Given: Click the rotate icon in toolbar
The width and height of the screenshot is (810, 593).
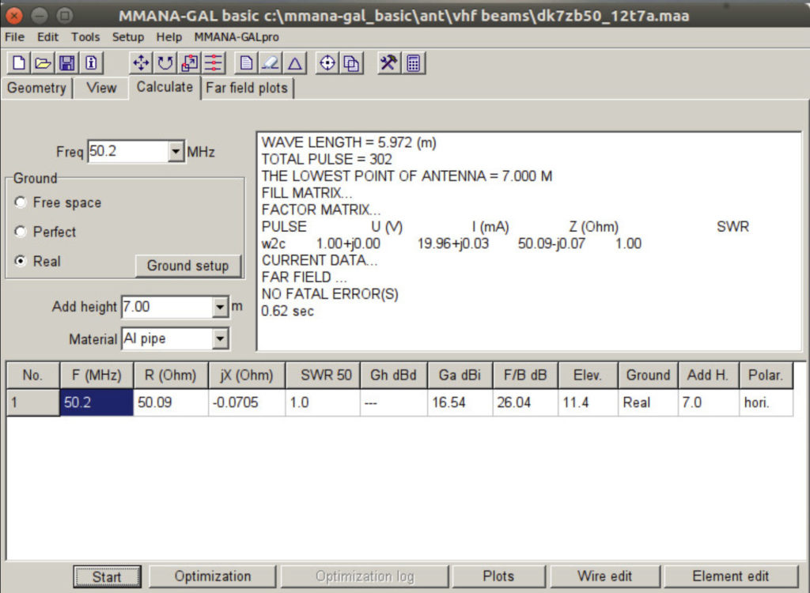Looking at the screenshot, I should pos(166,62).
